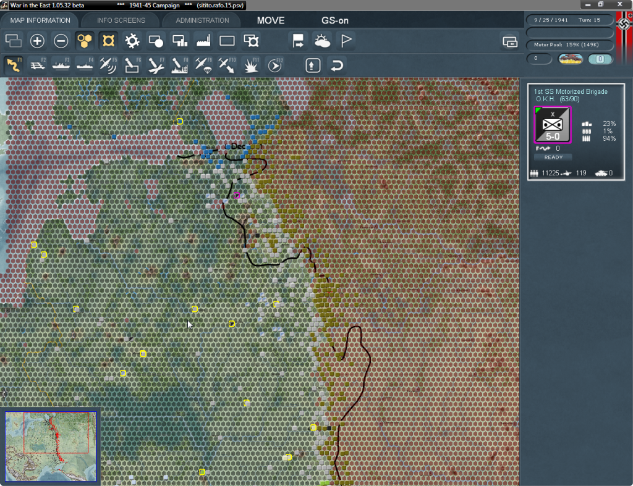633x486 pixels.
Task: Click the GS-on status label
Action: [334, 20]
